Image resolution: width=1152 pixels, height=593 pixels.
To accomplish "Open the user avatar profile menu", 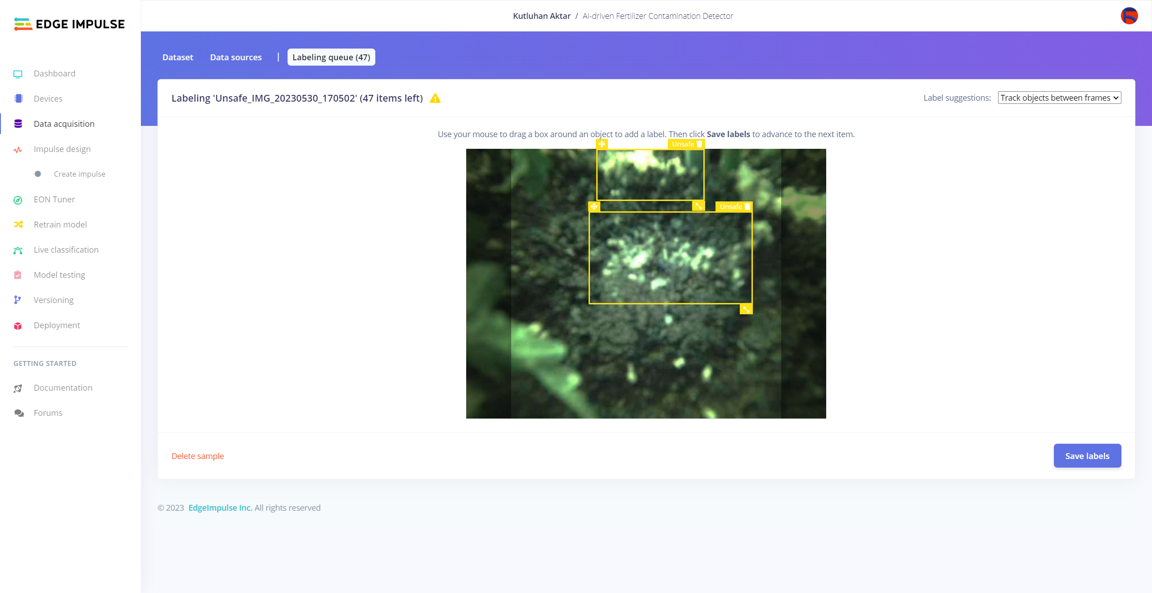I will [x=1129, y=16].
